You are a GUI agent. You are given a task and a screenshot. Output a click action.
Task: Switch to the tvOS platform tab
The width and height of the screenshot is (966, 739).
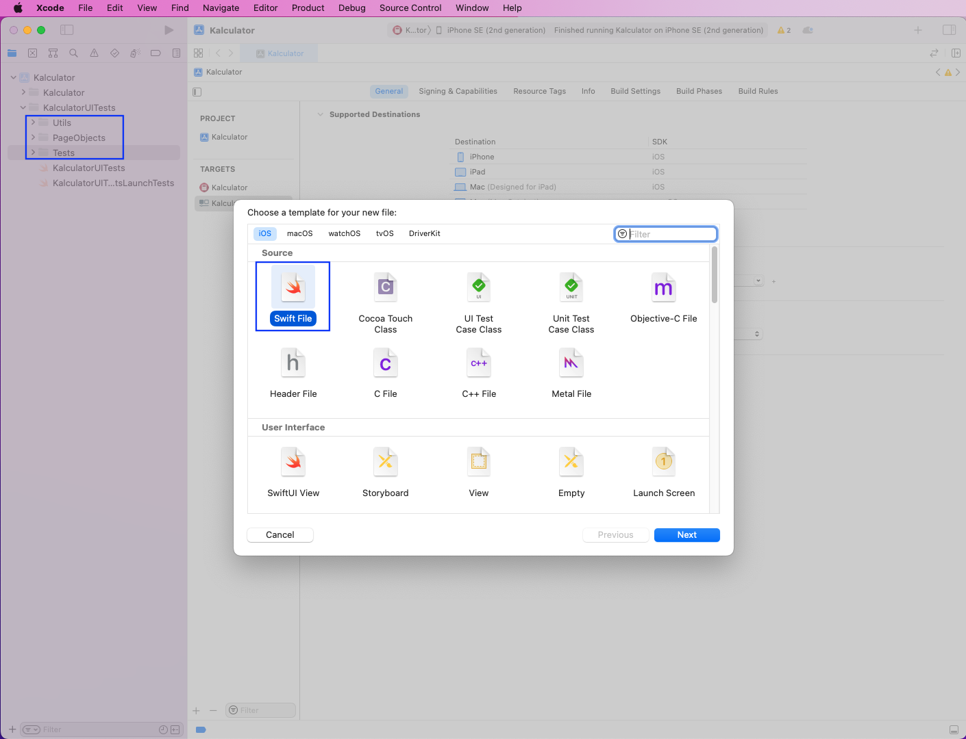385,234
